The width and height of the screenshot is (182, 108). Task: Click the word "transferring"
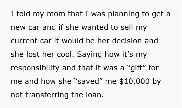pyautogui.click(x=49, y=95)
